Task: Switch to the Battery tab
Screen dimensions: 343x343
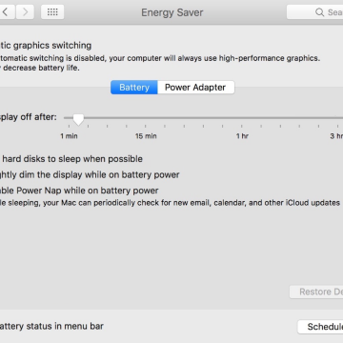Action: [134, 88]
